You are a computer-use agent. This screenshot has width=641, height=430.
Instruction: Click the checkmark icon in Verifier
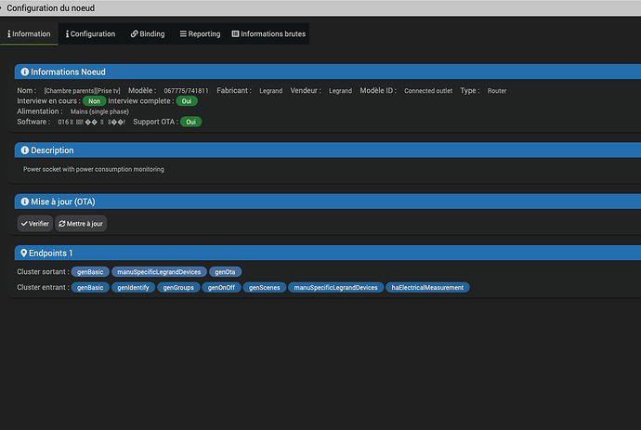click(24, 224)
